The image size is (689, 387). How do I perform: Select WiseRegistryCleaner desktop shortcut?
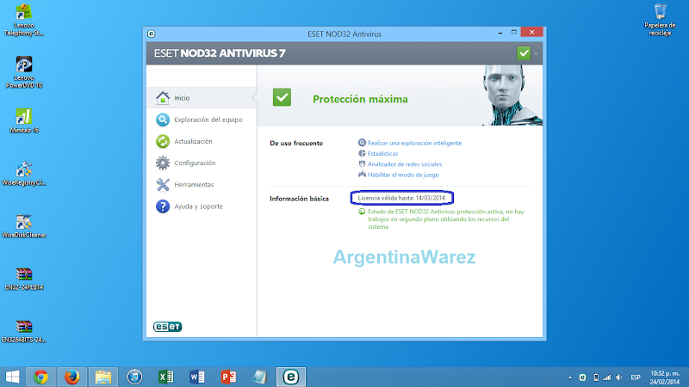[24, 174]
